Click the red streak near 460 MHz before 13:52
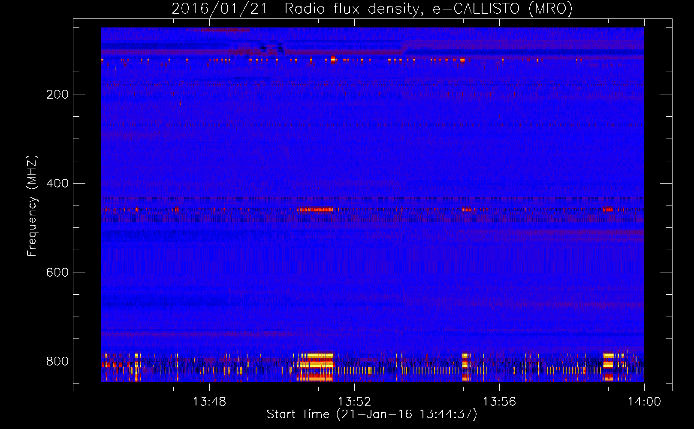 click(x=317, y=210)
